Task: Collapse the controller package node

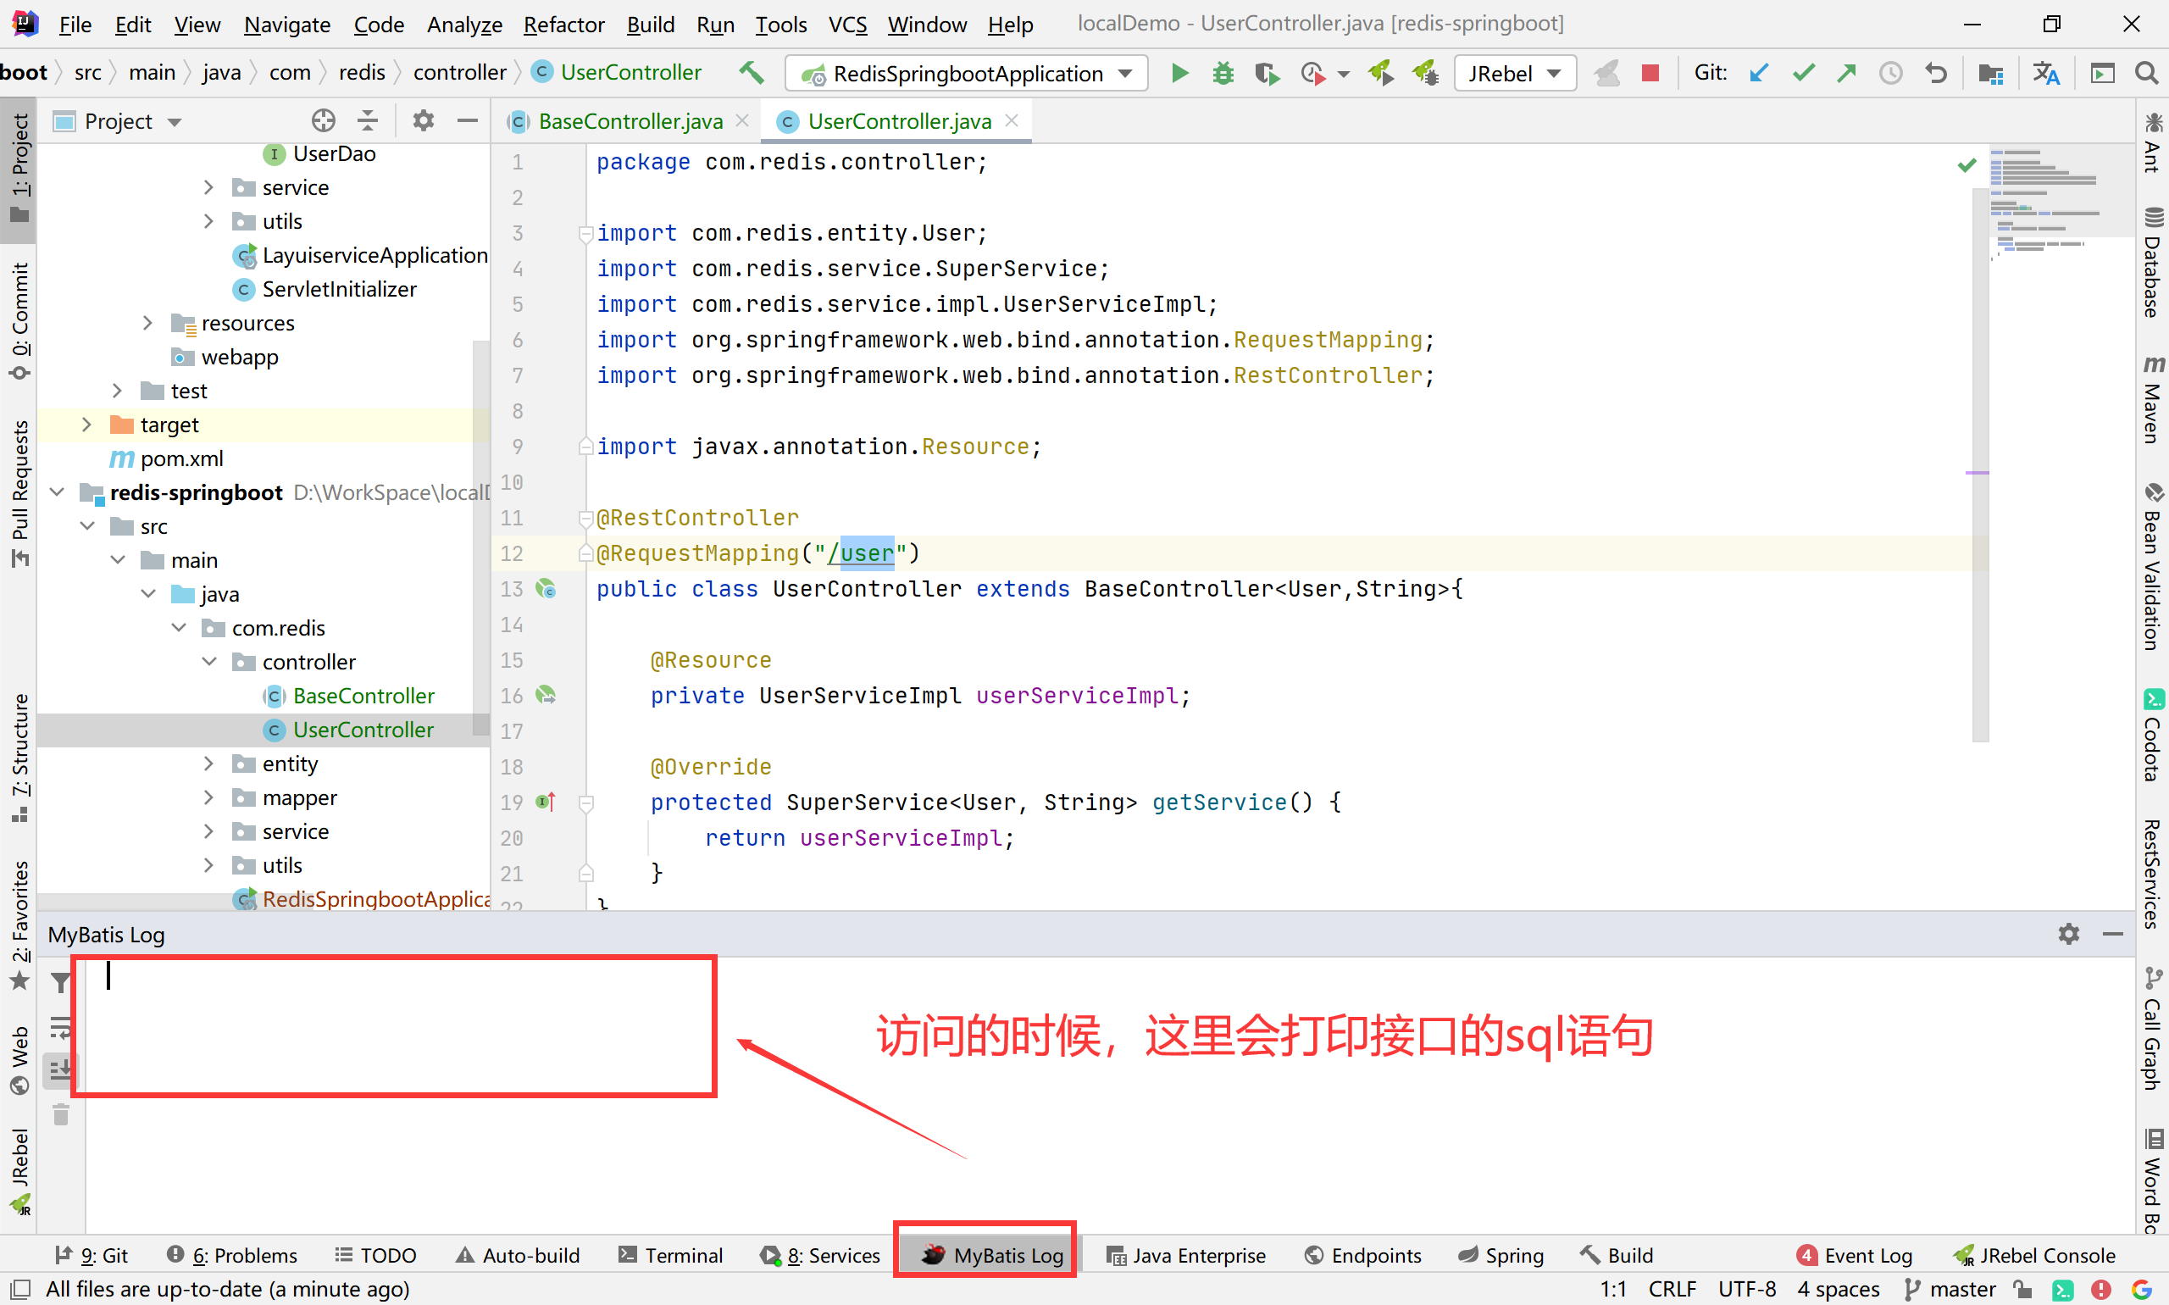Action: pos(209,661)
